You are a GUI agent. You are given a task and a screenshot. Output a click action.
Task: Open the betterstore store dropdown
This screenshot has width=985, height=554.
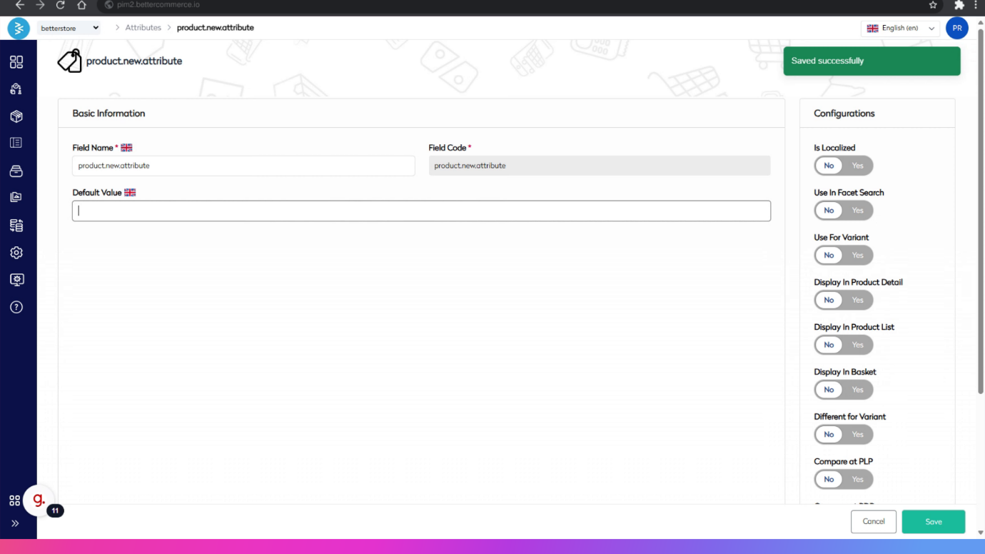click(69, 28)
